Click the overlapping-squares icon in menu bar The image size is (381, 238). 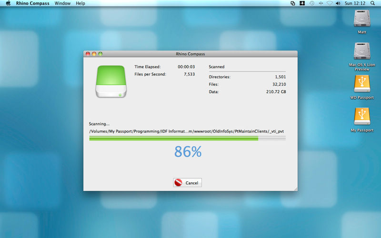click(293, 3)
